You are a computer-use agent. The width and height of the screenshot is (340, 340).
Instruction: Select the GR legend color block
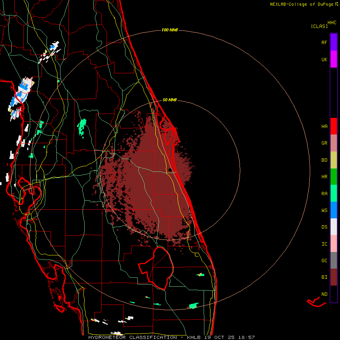coord(334,143)
